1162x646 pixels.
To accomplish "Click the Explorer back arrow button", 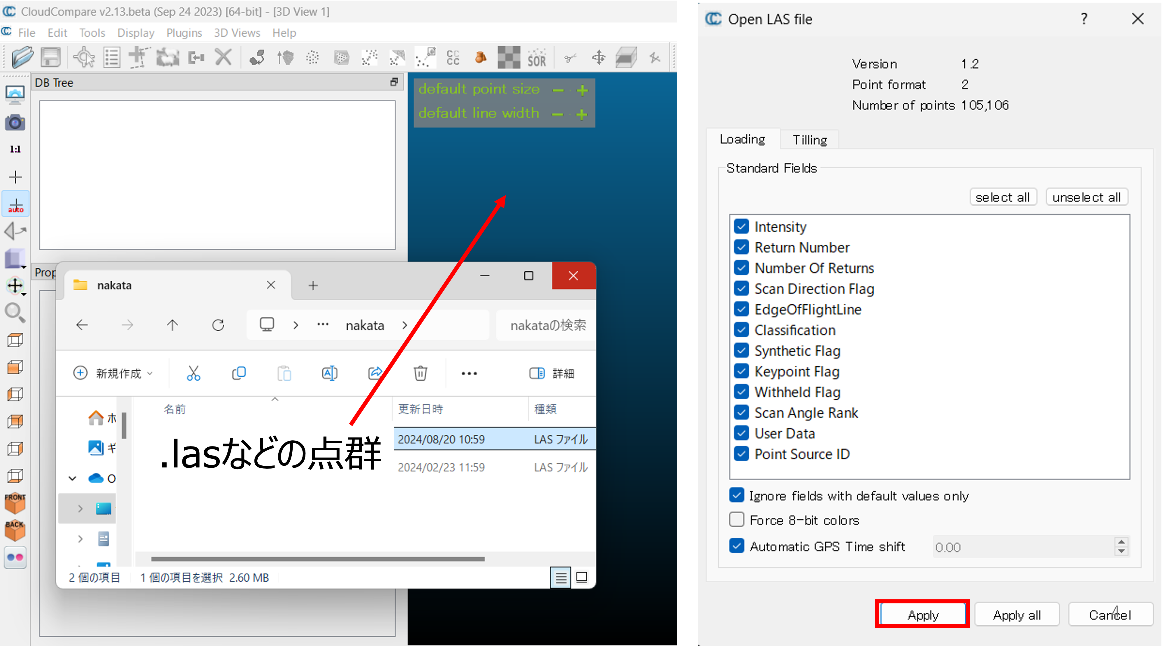I will click(82, 325).
